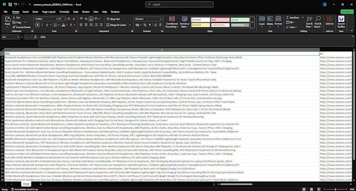
Task: Apply the Borders icon in Font group
Action: [x=55, y=25]
